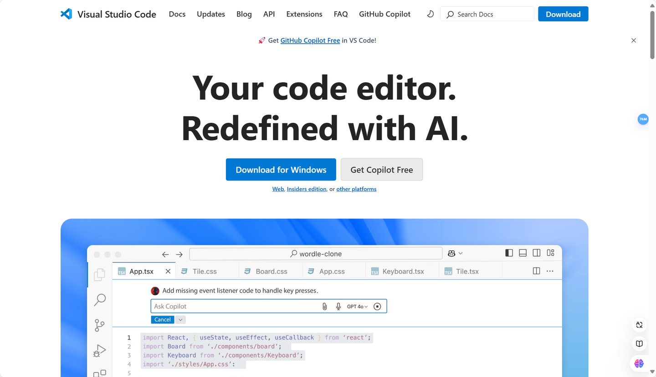Open the Customize Layout icon

550,253
